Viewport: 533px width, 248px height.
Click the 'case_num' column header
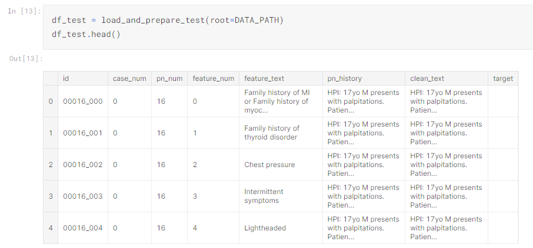(129, 79)
